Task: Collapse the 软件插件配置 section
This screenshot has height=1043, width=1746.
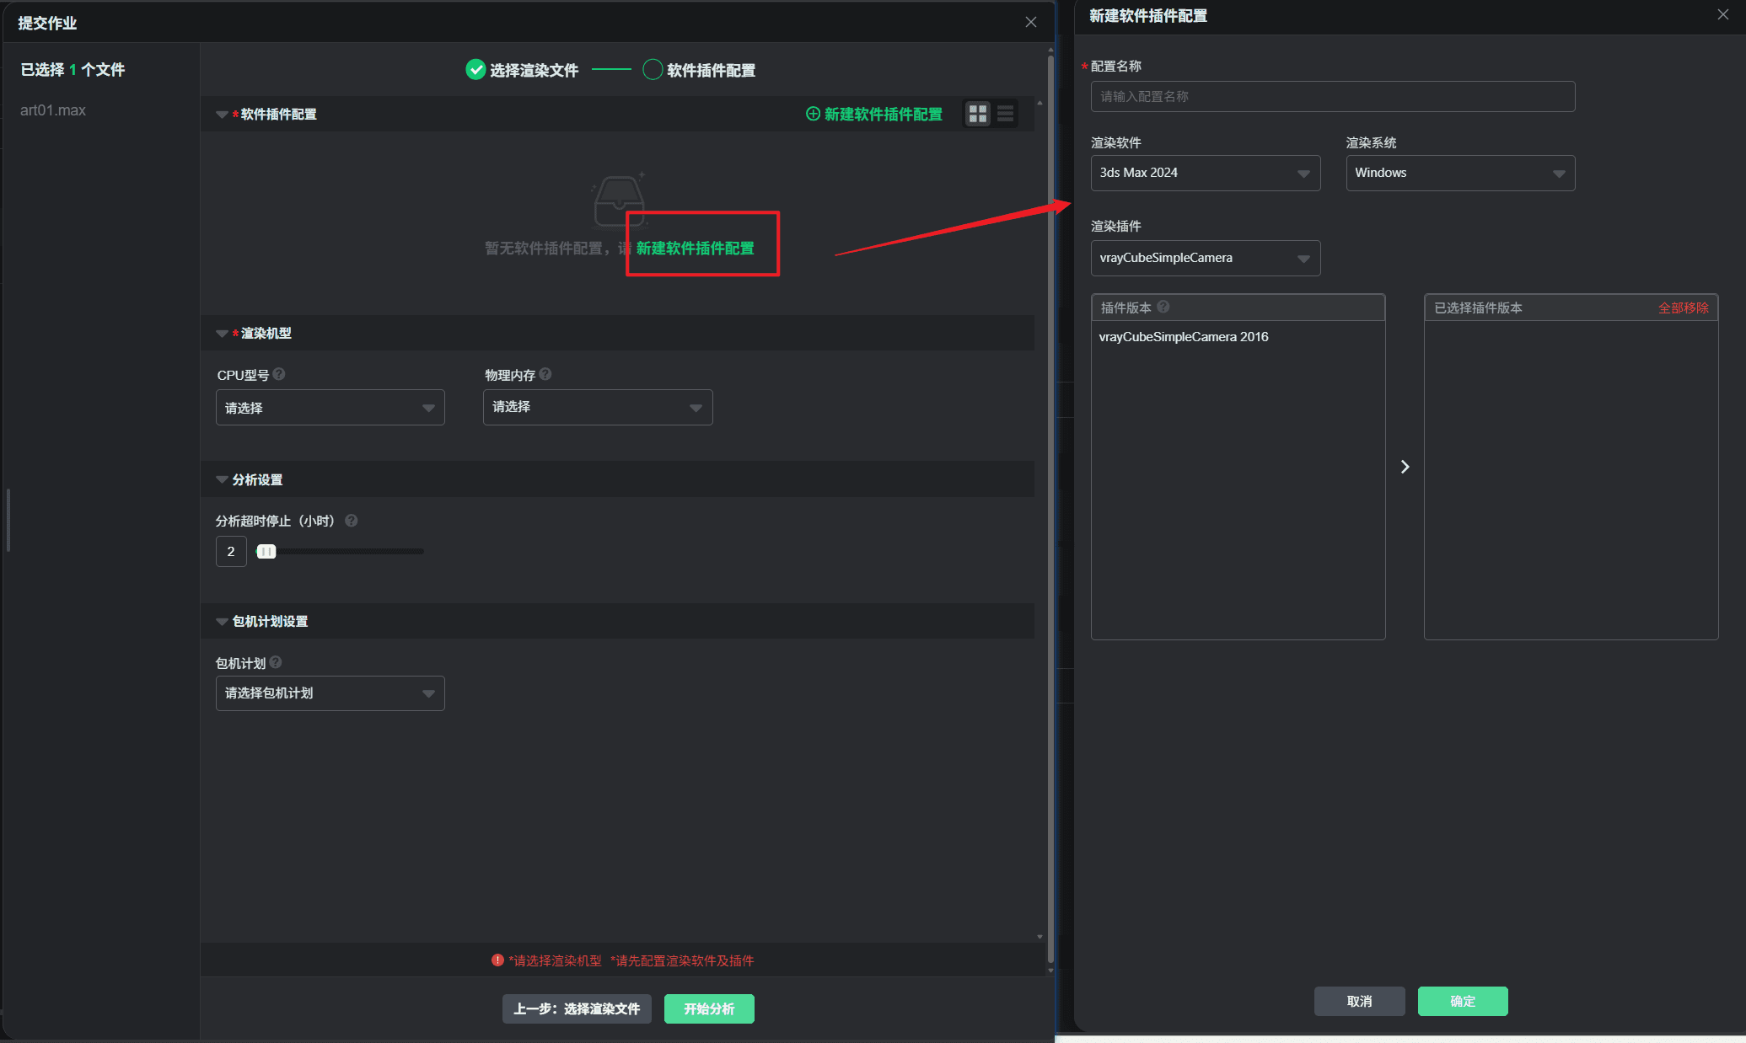Action: tap(222, 115)
